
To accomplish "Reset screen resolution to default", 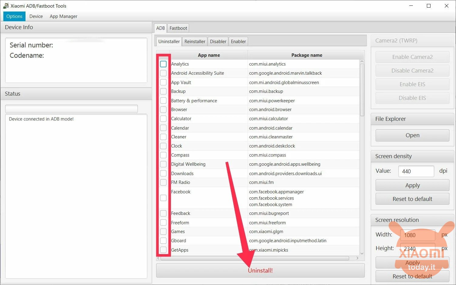I will coord(412,277).
